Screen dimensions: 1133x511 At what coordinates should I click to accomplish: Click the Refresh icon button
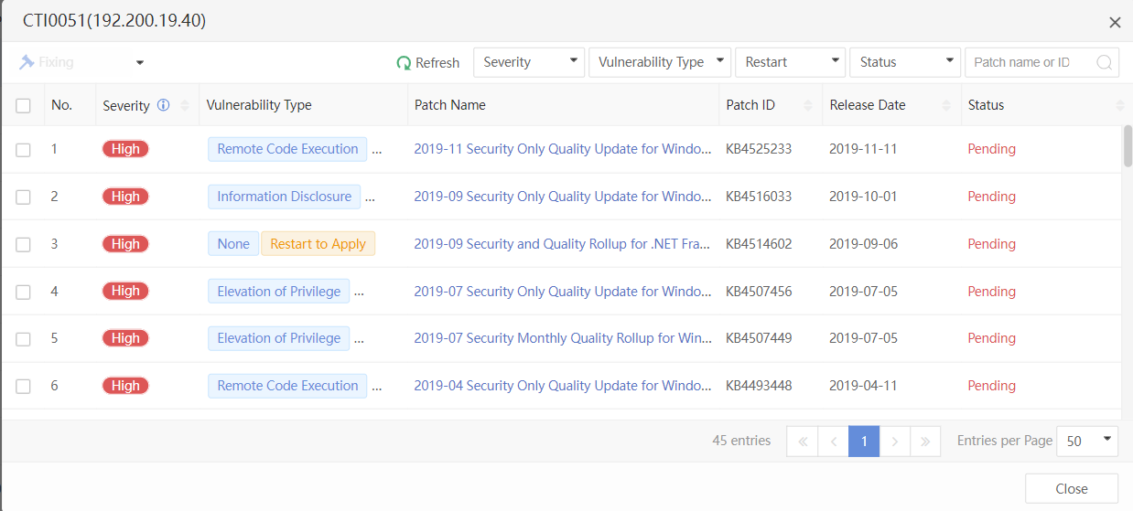point(404,63)
